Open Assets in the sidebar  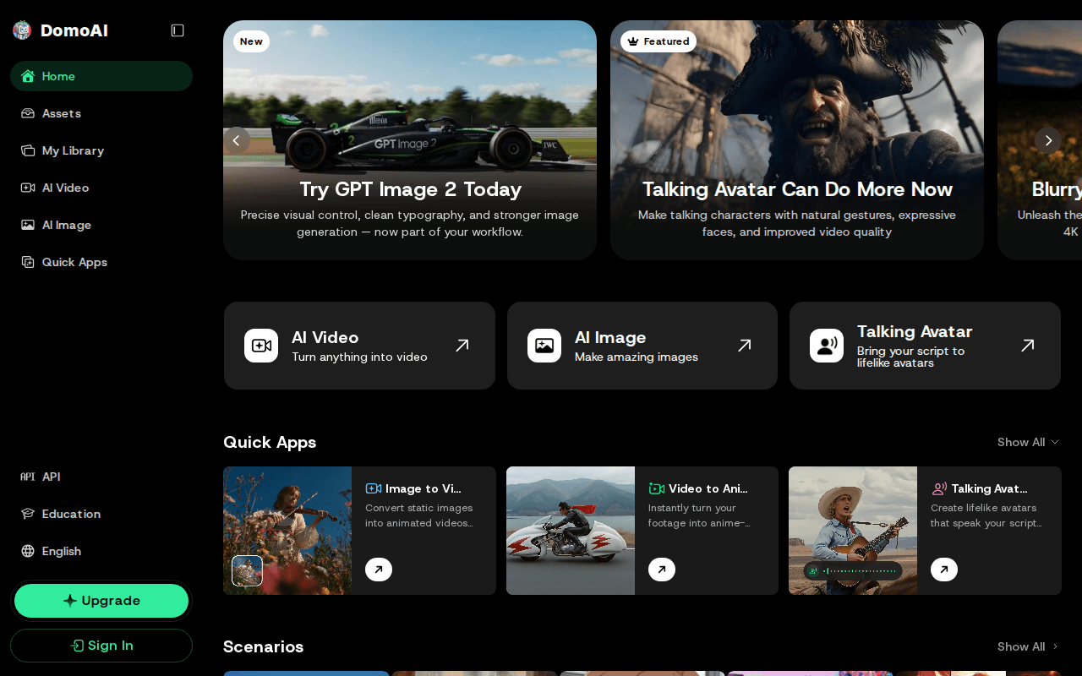(x=101, y=113)
